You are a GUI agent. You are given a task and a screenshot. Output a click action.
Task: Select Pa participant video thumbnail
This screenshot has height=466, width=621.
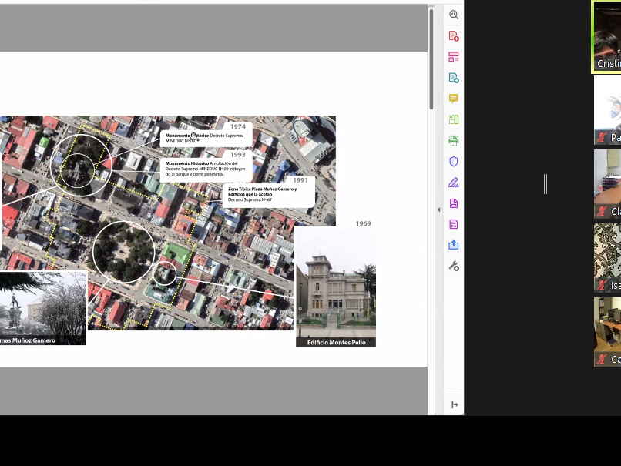pos(608,110)
